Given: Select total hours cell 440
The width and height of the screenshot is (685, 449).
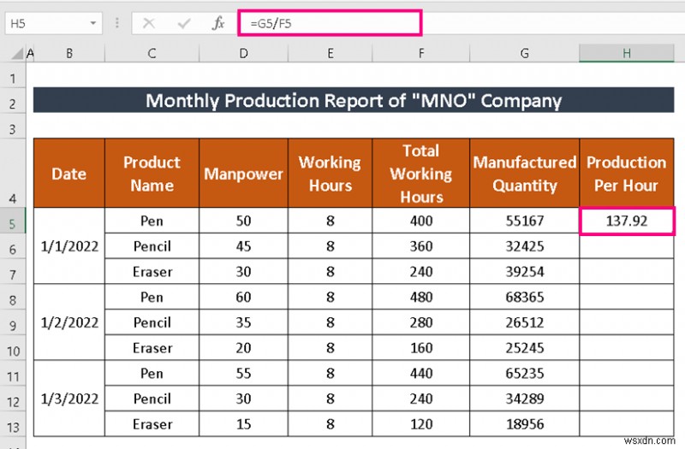Looking at the screenshot, I should [421, 373].
